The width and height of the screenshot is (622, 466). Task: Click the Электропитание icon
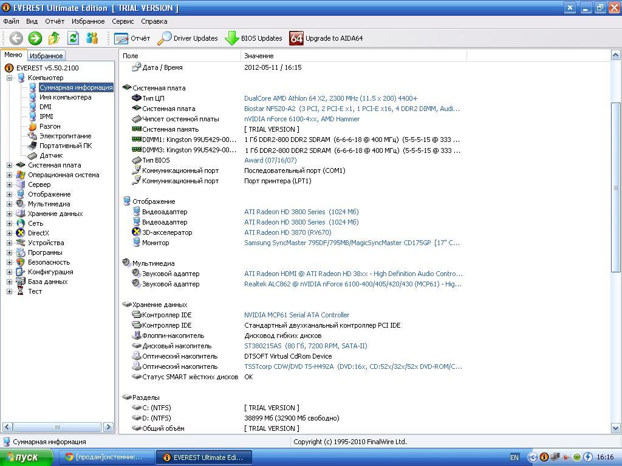[33, 136]
